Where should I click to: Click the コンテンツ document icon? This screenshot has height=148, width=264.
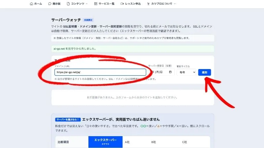[x=68, y=4]
